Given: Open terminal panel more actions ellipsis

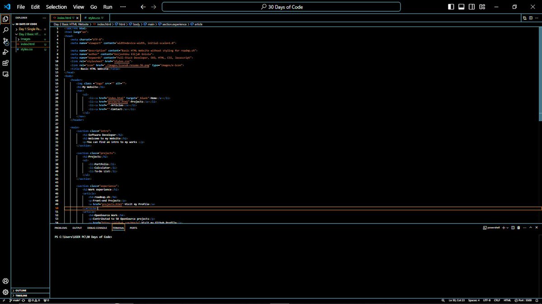Looking at the screenshot, I should (x=524, y=228).
